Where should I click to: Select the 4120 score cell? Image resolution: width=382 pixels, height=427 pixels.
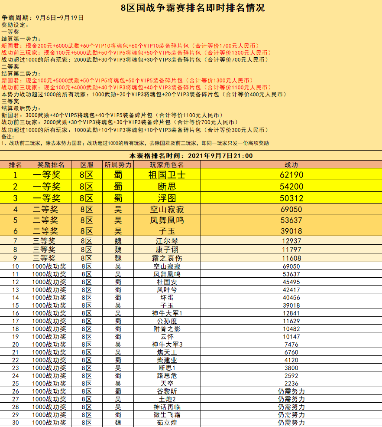[x=291, y=360]
